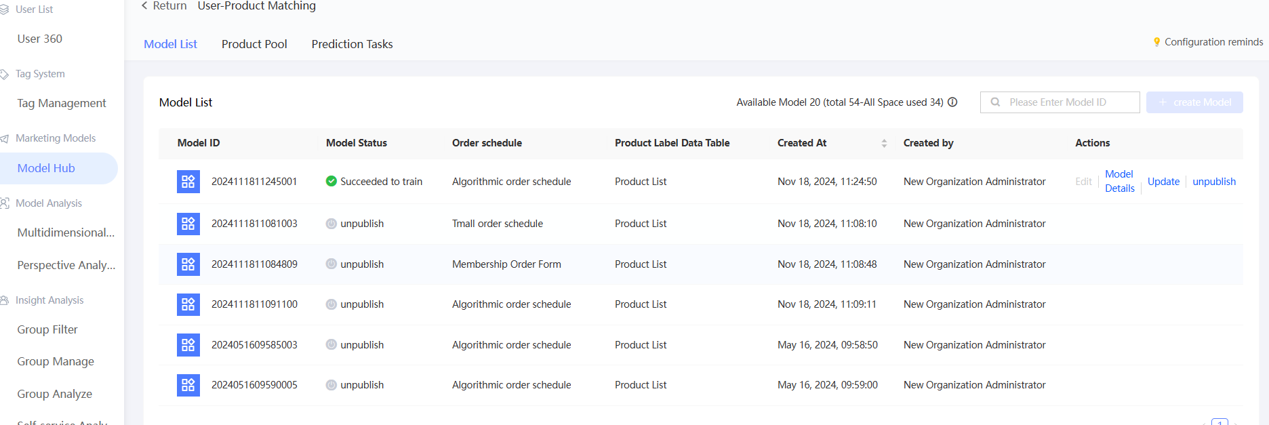Screen dimensions: 1269x425
Task: Click the Product Label Data Table column header
Action: point(672,143)
